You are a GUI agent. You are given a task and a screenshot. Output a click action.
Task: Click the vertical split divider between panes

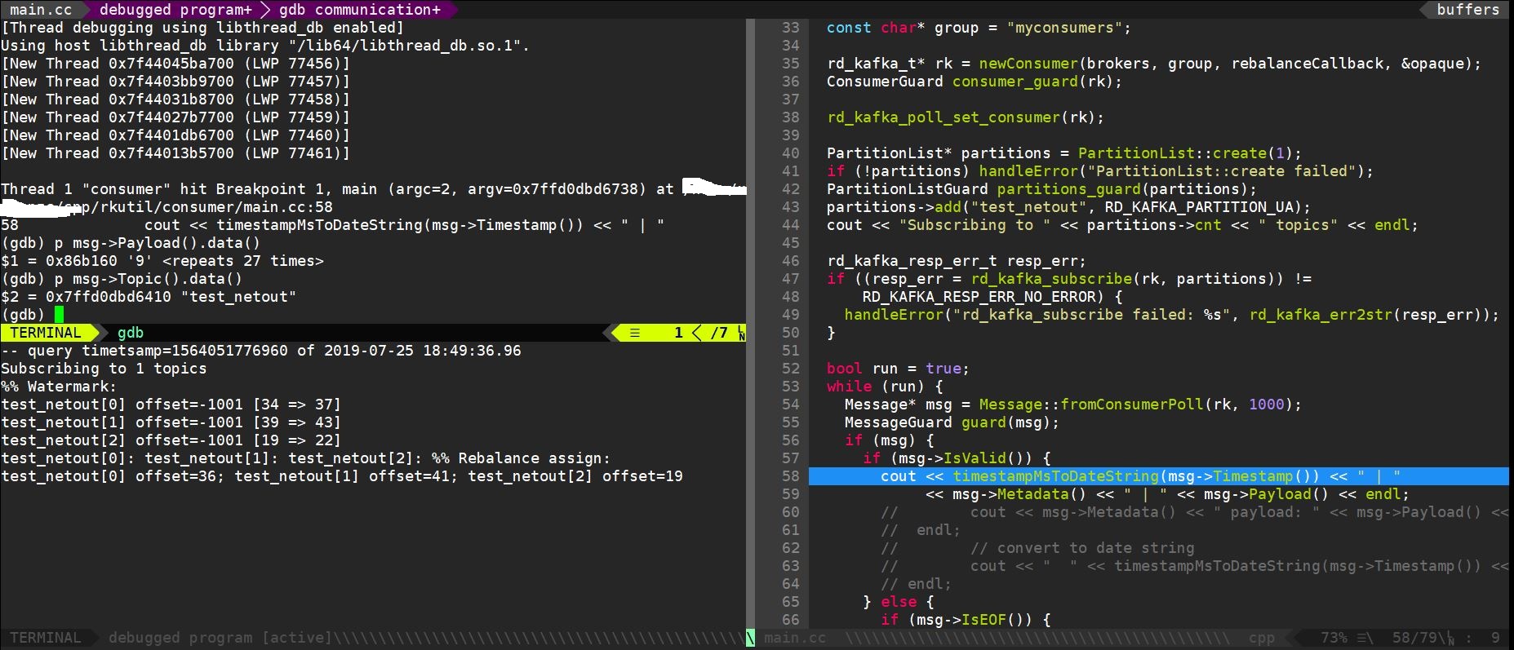tap(750, 326)
